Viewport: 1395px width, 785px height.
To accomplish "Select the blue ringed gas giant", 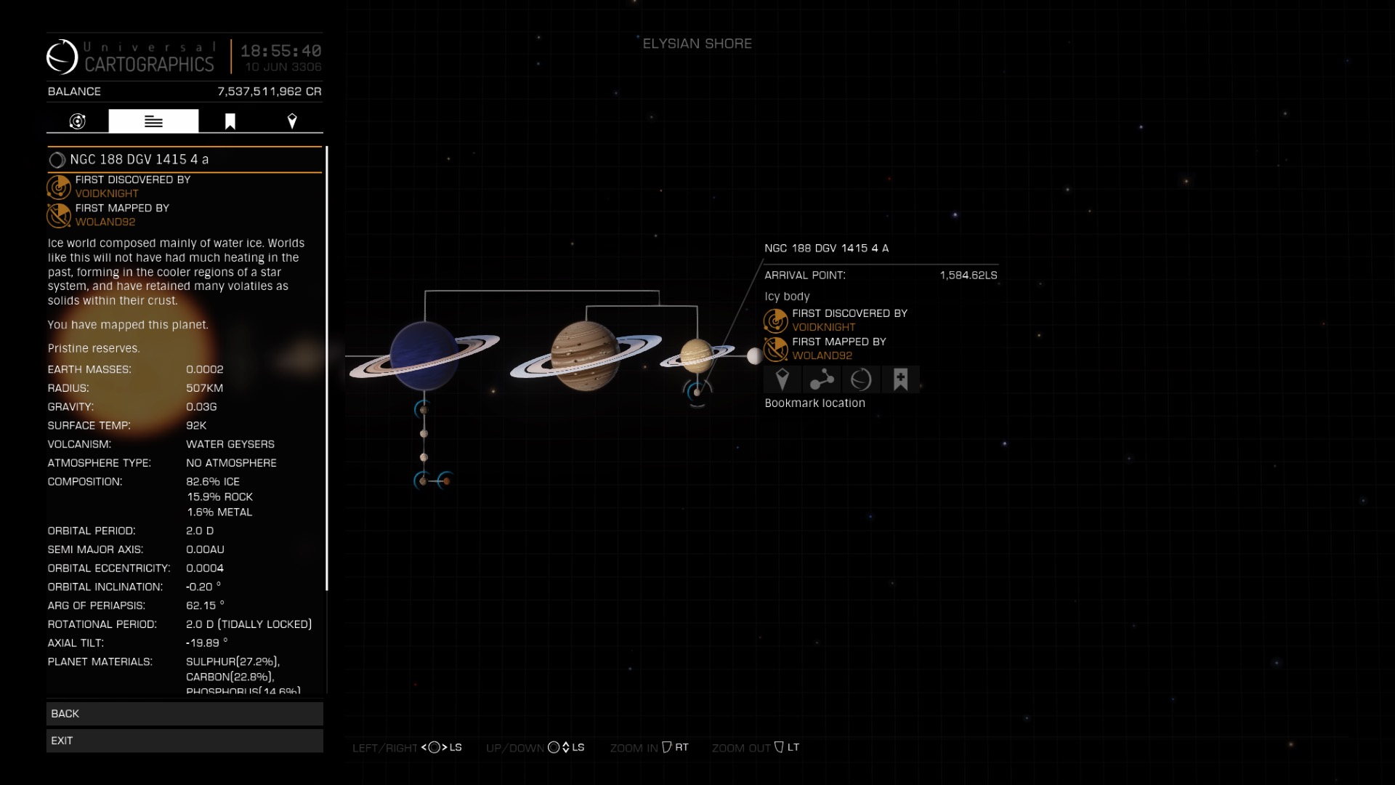I will [424, 356].
